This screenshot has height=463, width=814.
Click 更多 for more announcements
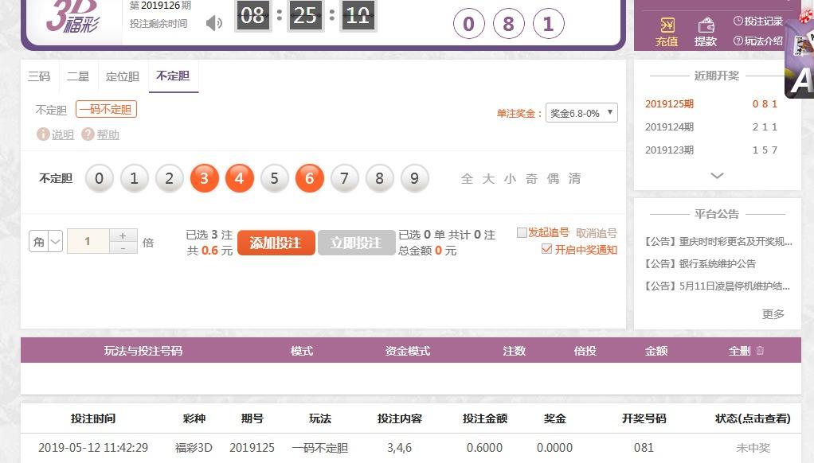click(773, 313)
